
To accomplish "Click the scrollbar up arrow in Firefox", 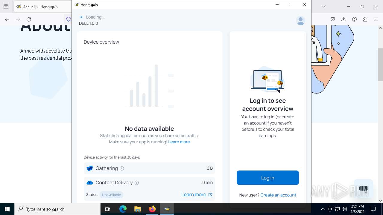I will point(380,28).
